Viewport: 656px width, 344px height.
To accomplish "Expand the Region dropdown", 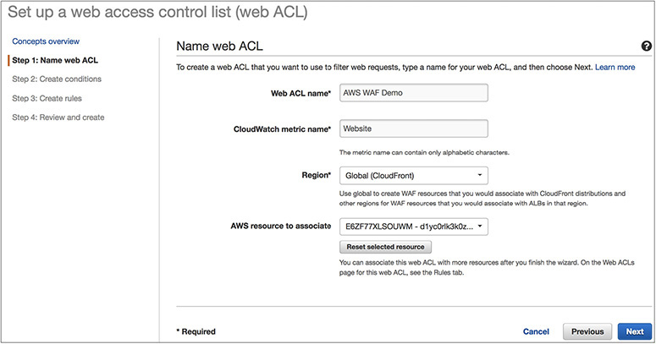I will click(x=412, y=176).
